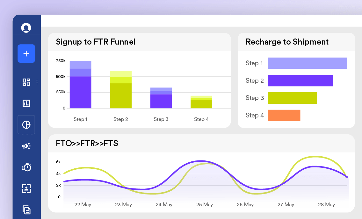Screen dimensions: 362x219
Task: Select the bar chart reports sidebar icon
Action: [x=26, y=103]
